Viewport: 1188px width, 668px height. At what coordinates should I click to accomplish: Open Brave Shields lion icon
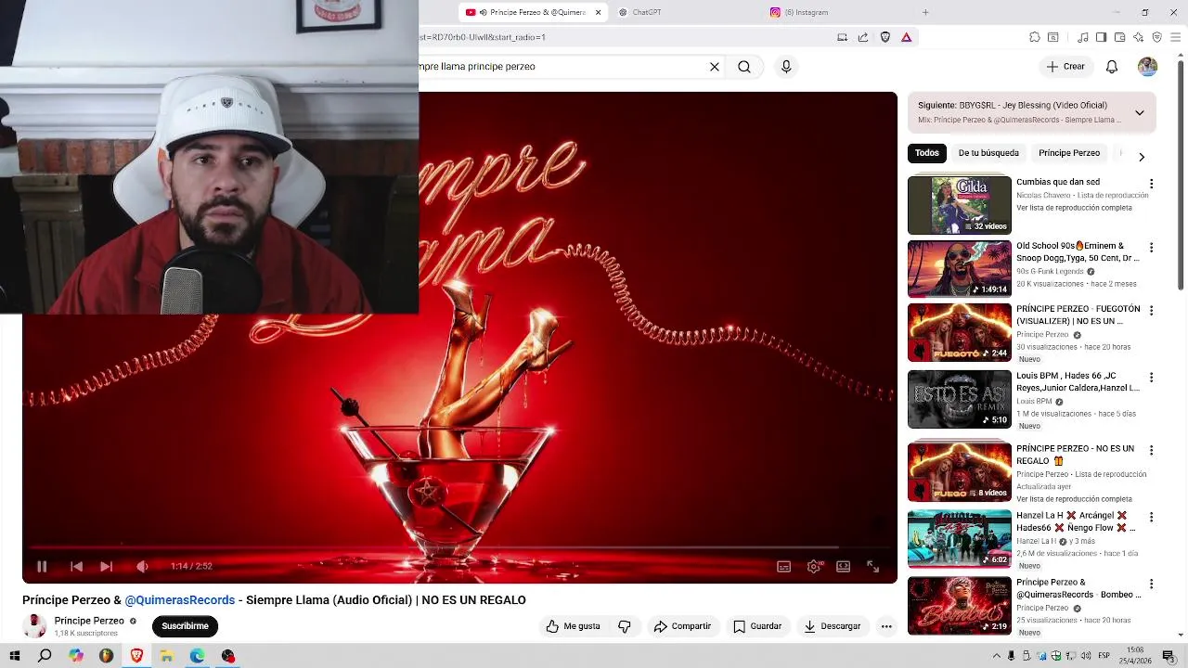tap(885, 37)
